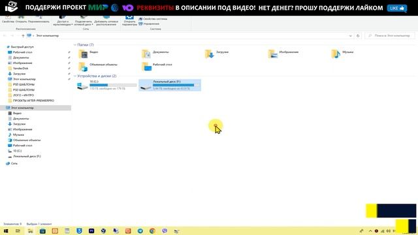
Task: Collapse the Папки (7) group
Action: point(75,45)
